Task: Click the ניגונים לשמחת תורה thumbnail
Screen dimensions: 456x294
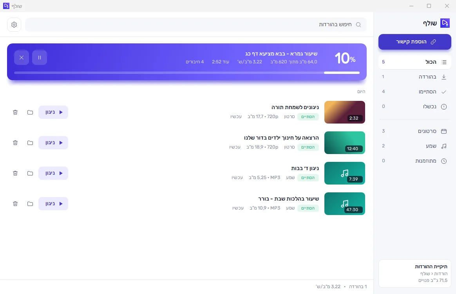Action: pyautogui.click(x=345, y=112)
